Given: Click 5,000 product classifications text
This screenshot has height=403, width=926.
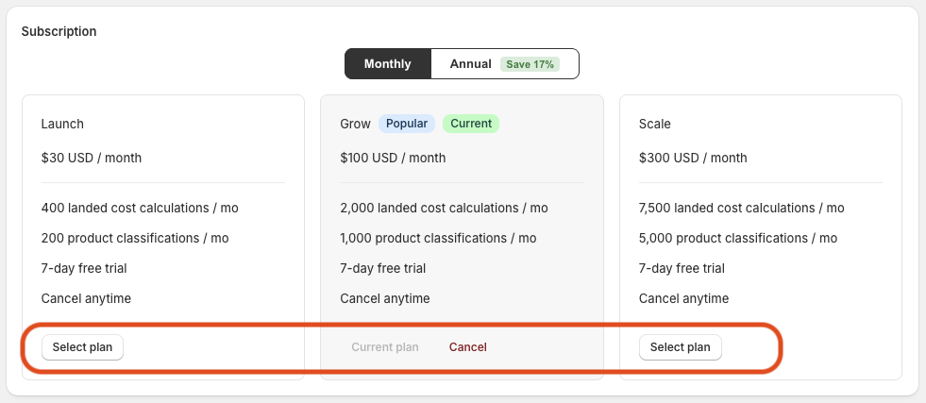Looking at the screenshot, I should pyautogui.click(x=738, y=238).
